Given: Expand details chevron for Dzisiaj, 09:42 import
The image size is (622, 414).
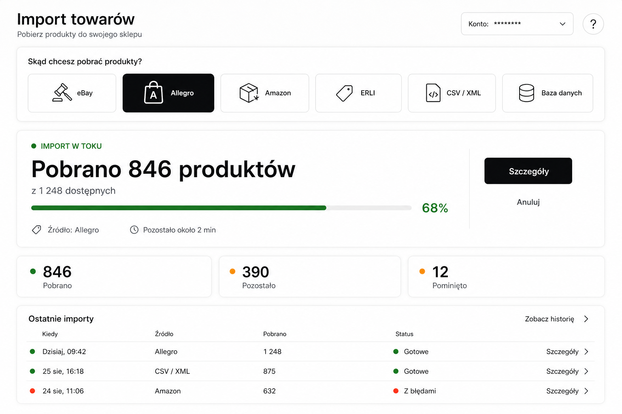Looking at the screenshot, I should (x=586, y=352).
